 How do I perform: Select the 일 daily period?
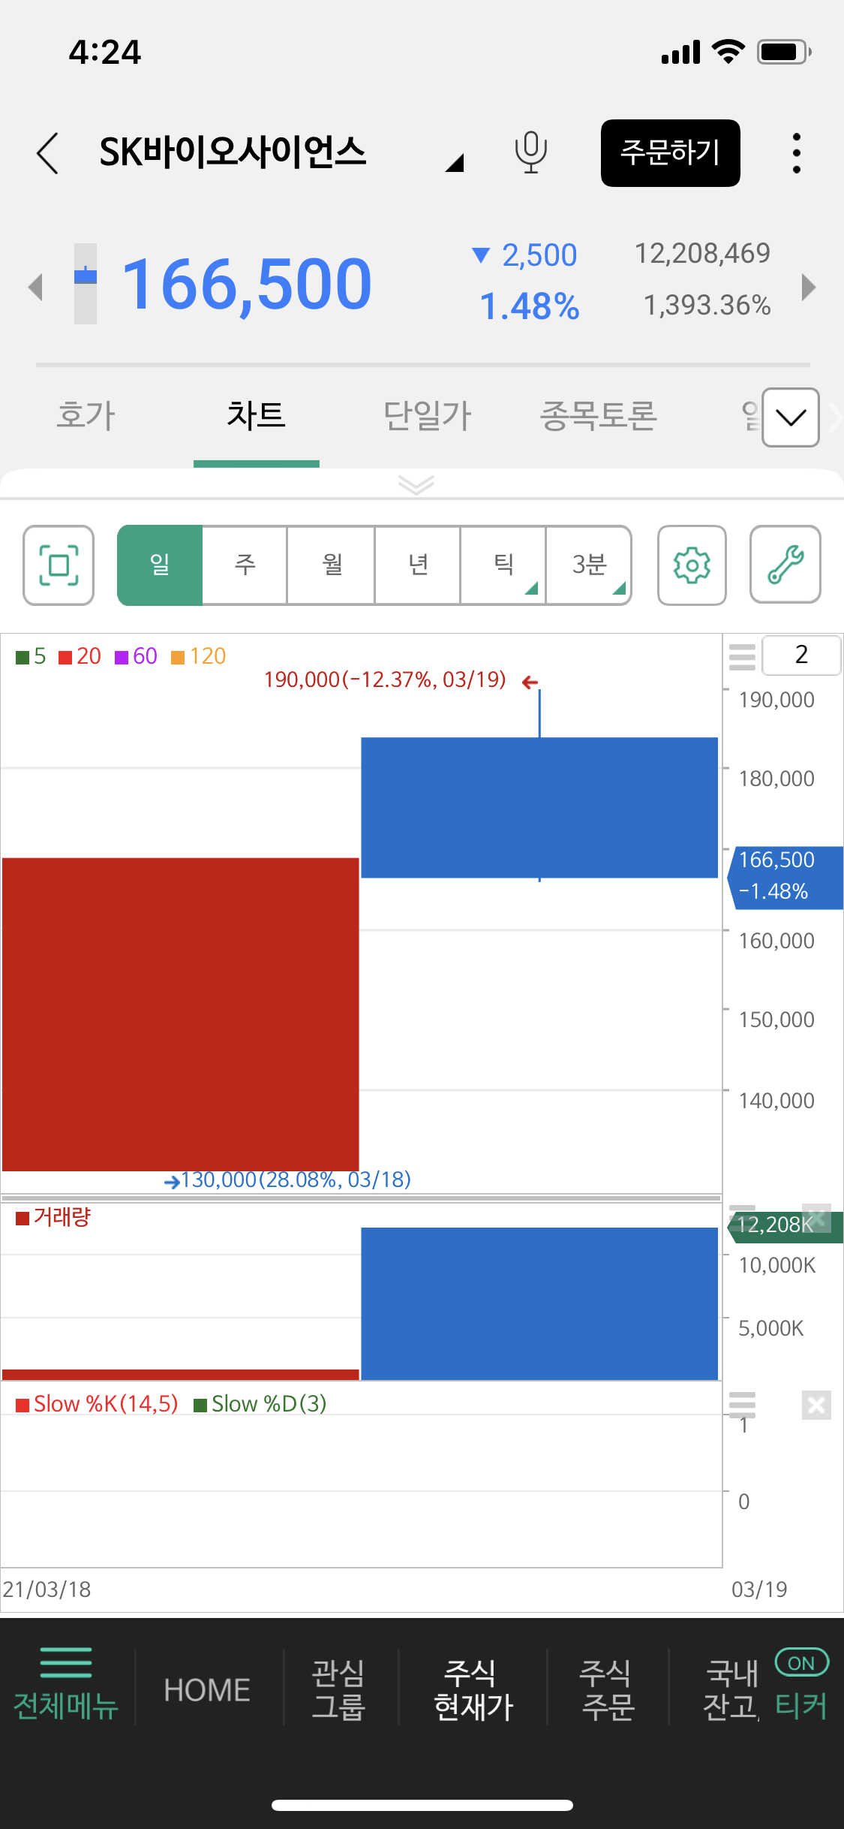(x=160, y=565)
